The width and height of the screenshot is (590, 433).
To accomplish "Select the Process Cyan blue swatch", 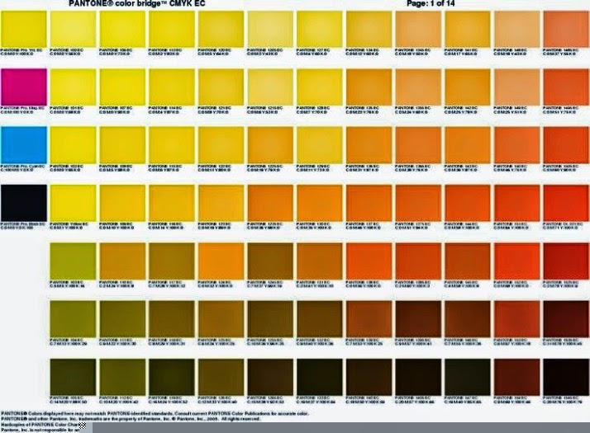I will pos(24,145).
